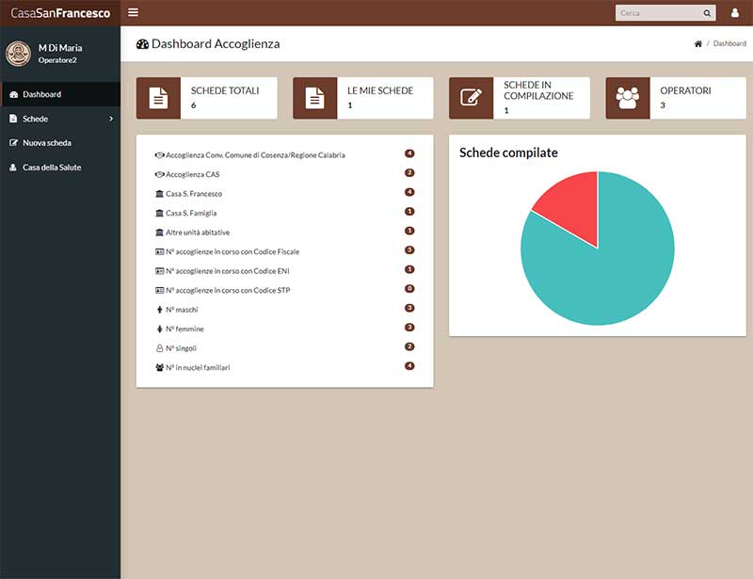Screen dimensions: 753x579
Task: Click the Schede compilate heading
Action: click(508, 153)
